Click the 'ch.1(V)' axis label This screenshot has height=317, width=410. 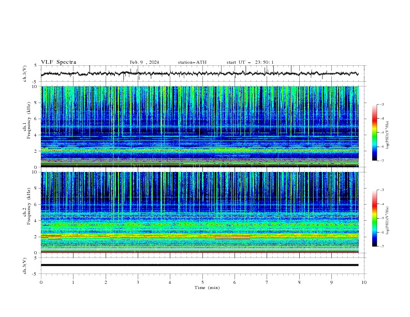pyautogui.click(x=25, y=74)
